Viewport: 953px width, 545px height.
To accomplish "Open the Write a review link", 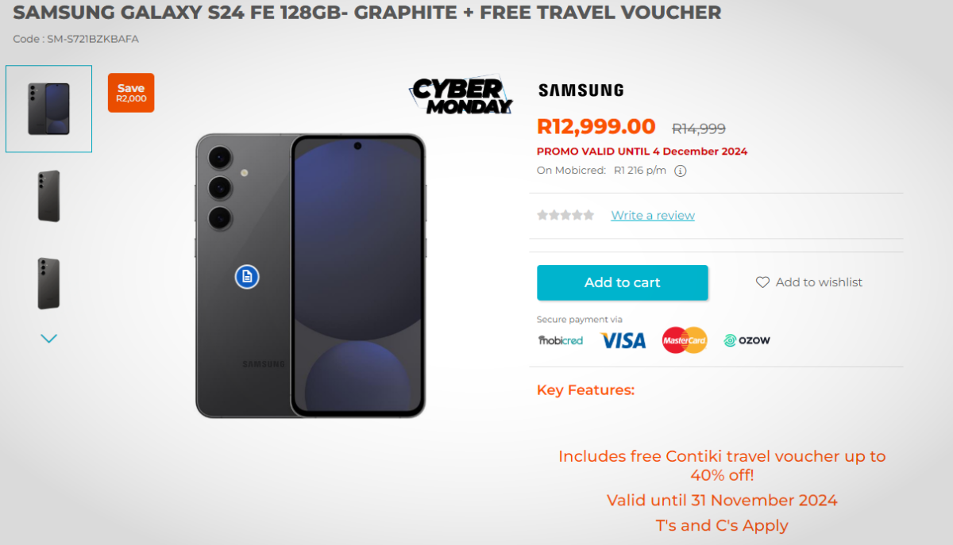I will coord(653,215).
